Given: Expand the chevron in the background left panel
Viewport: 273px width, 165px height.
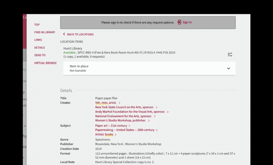Looking at the screenshot, I should coord(25,126).
